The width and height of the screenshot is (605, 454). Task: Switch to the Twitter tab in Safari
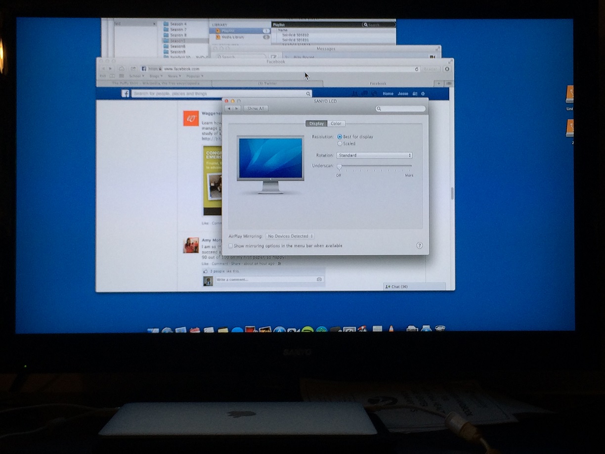pyautogui.click(x=267, y=84)
